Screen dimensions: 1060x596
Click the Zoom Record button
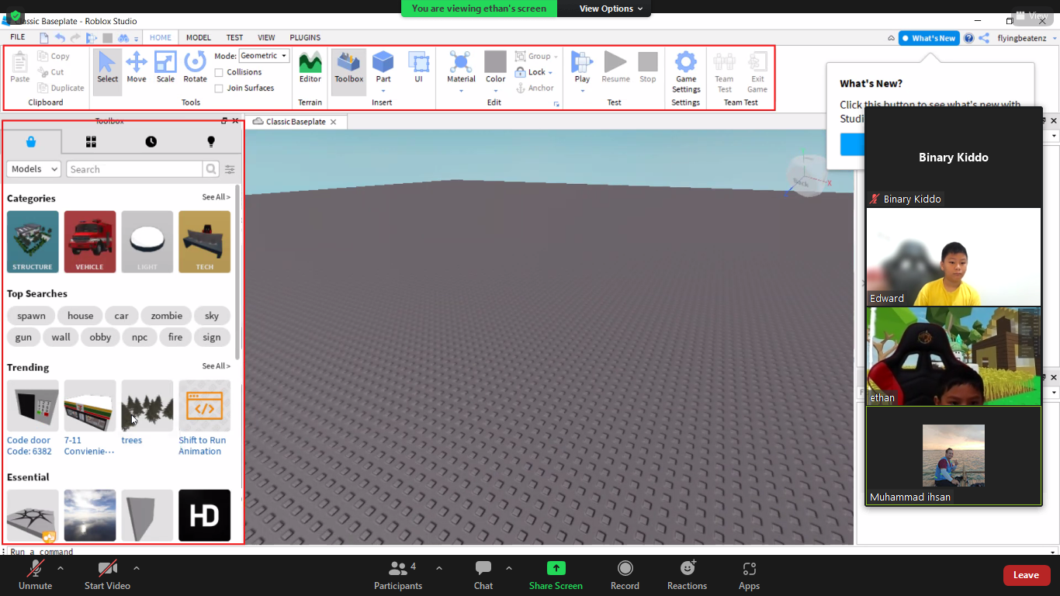(x=625, y=575)
